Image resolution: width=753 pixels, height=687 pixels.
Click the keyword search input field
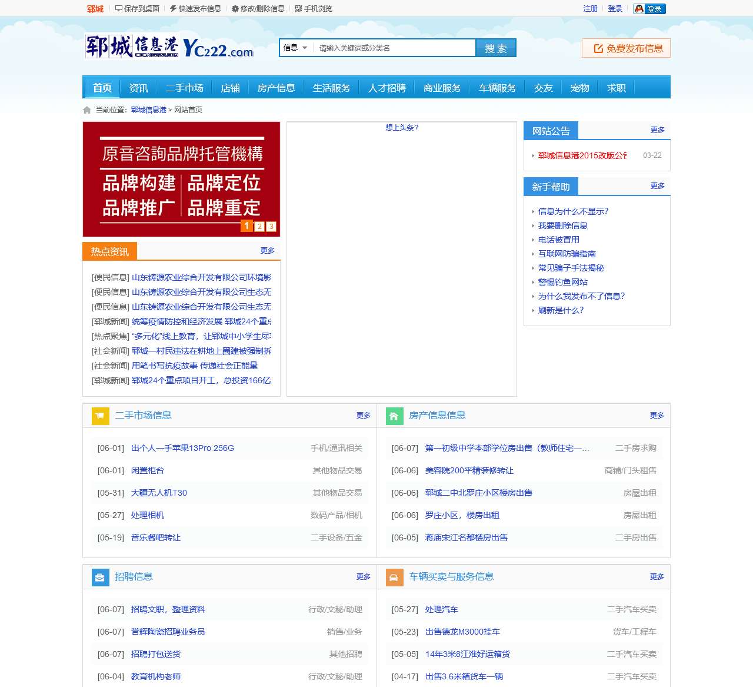[394, 48]
